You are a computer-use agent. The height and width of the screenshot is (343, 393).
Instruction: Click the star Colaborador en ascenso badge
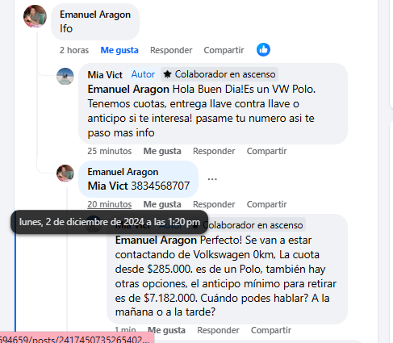click(219, 74)
